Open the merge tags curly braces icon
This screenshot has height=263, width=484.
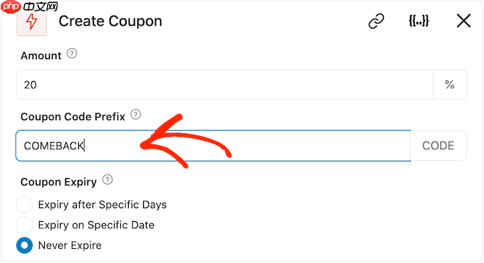click(419, 21)
